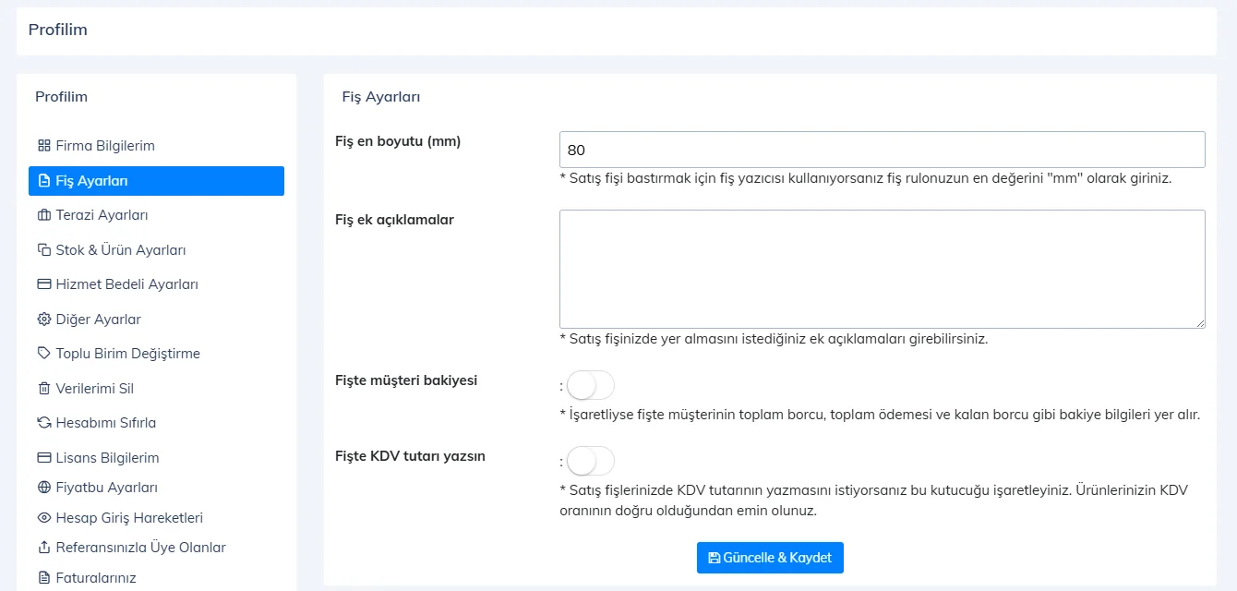Click the 'Fiş ek açıklamalar' label
Viewport: 1237px width, 591px height.
pyautogui.click(x=394, y=220)
